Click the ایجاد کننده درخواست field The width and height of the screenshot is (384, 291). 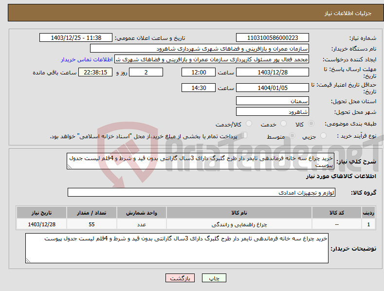click(212, 59)
